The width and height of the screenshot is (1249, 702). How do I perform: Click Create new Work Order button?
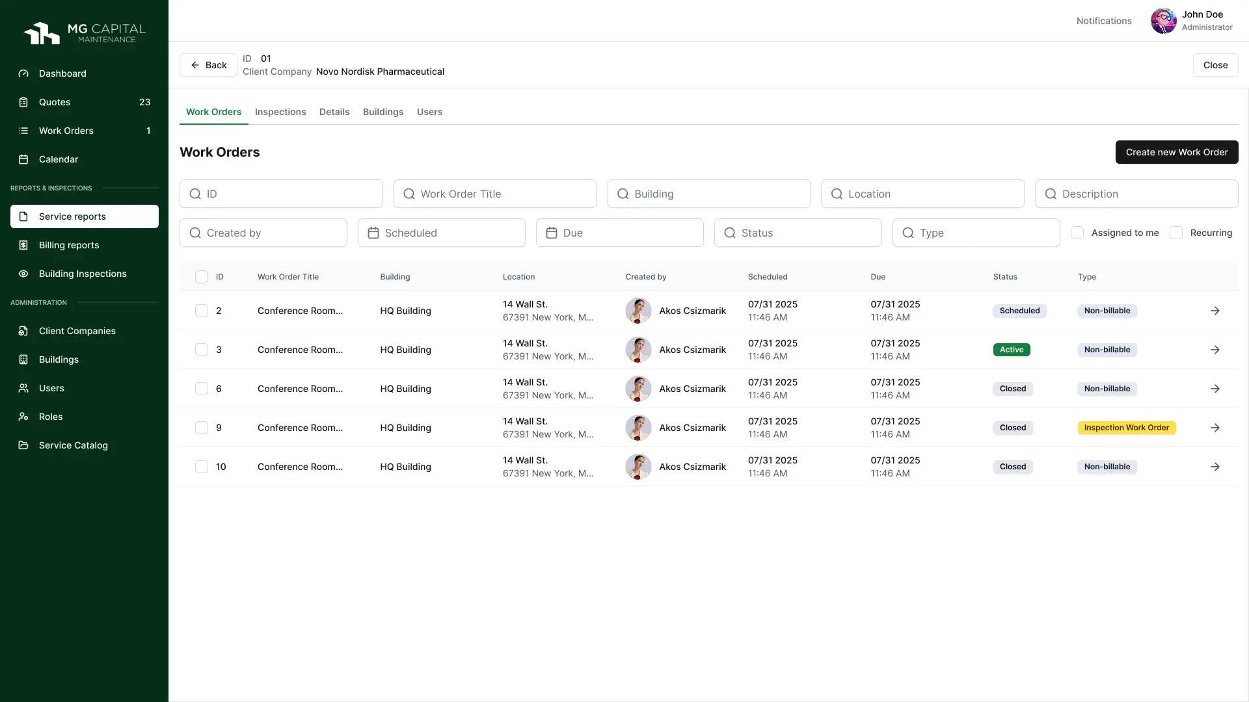click(x=1176, y=152)
